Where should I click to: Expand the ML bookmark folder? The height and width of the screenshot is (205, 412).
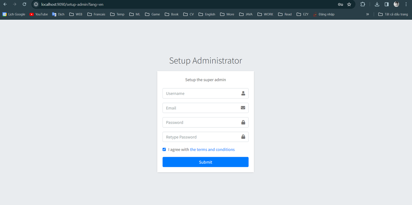point(135,14)
